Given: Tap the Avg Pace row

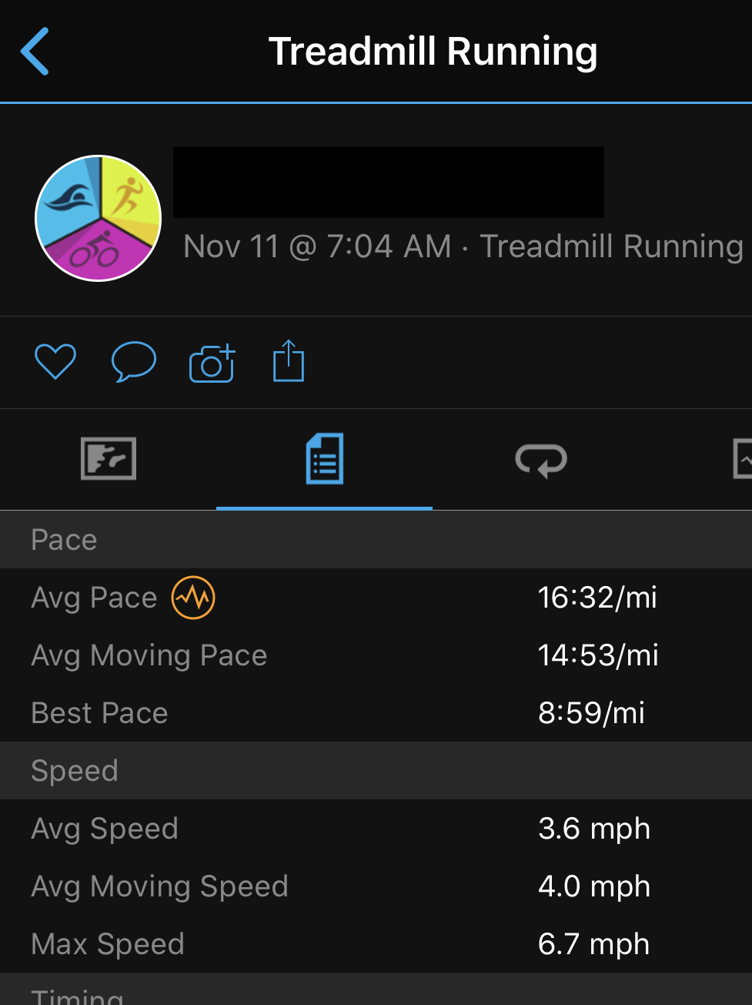Looking at the screenshot, I should pyautogui.click(x=376, y=598).
